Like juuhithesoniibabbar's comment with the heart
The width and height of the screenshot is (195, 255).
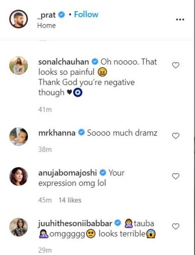point(175,226)
